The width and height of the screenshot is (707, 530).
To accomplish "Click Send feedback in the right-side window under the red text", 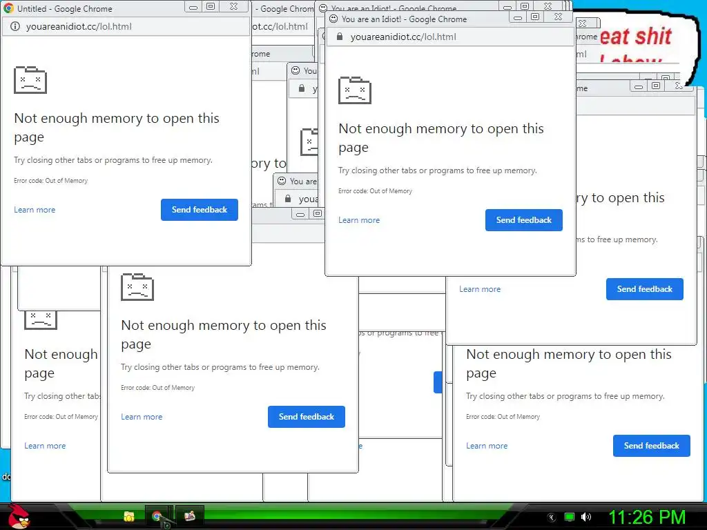I will pyautogui.click(x=645, y=289).
